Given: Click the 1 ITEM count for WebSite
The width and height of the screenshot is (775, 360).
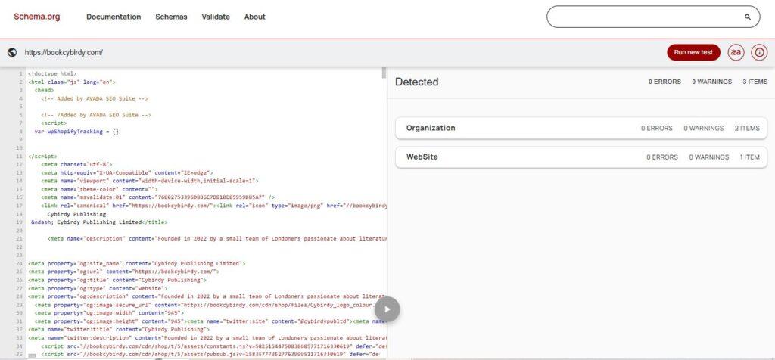Looking at the screenshot, I should coord(750,157).
